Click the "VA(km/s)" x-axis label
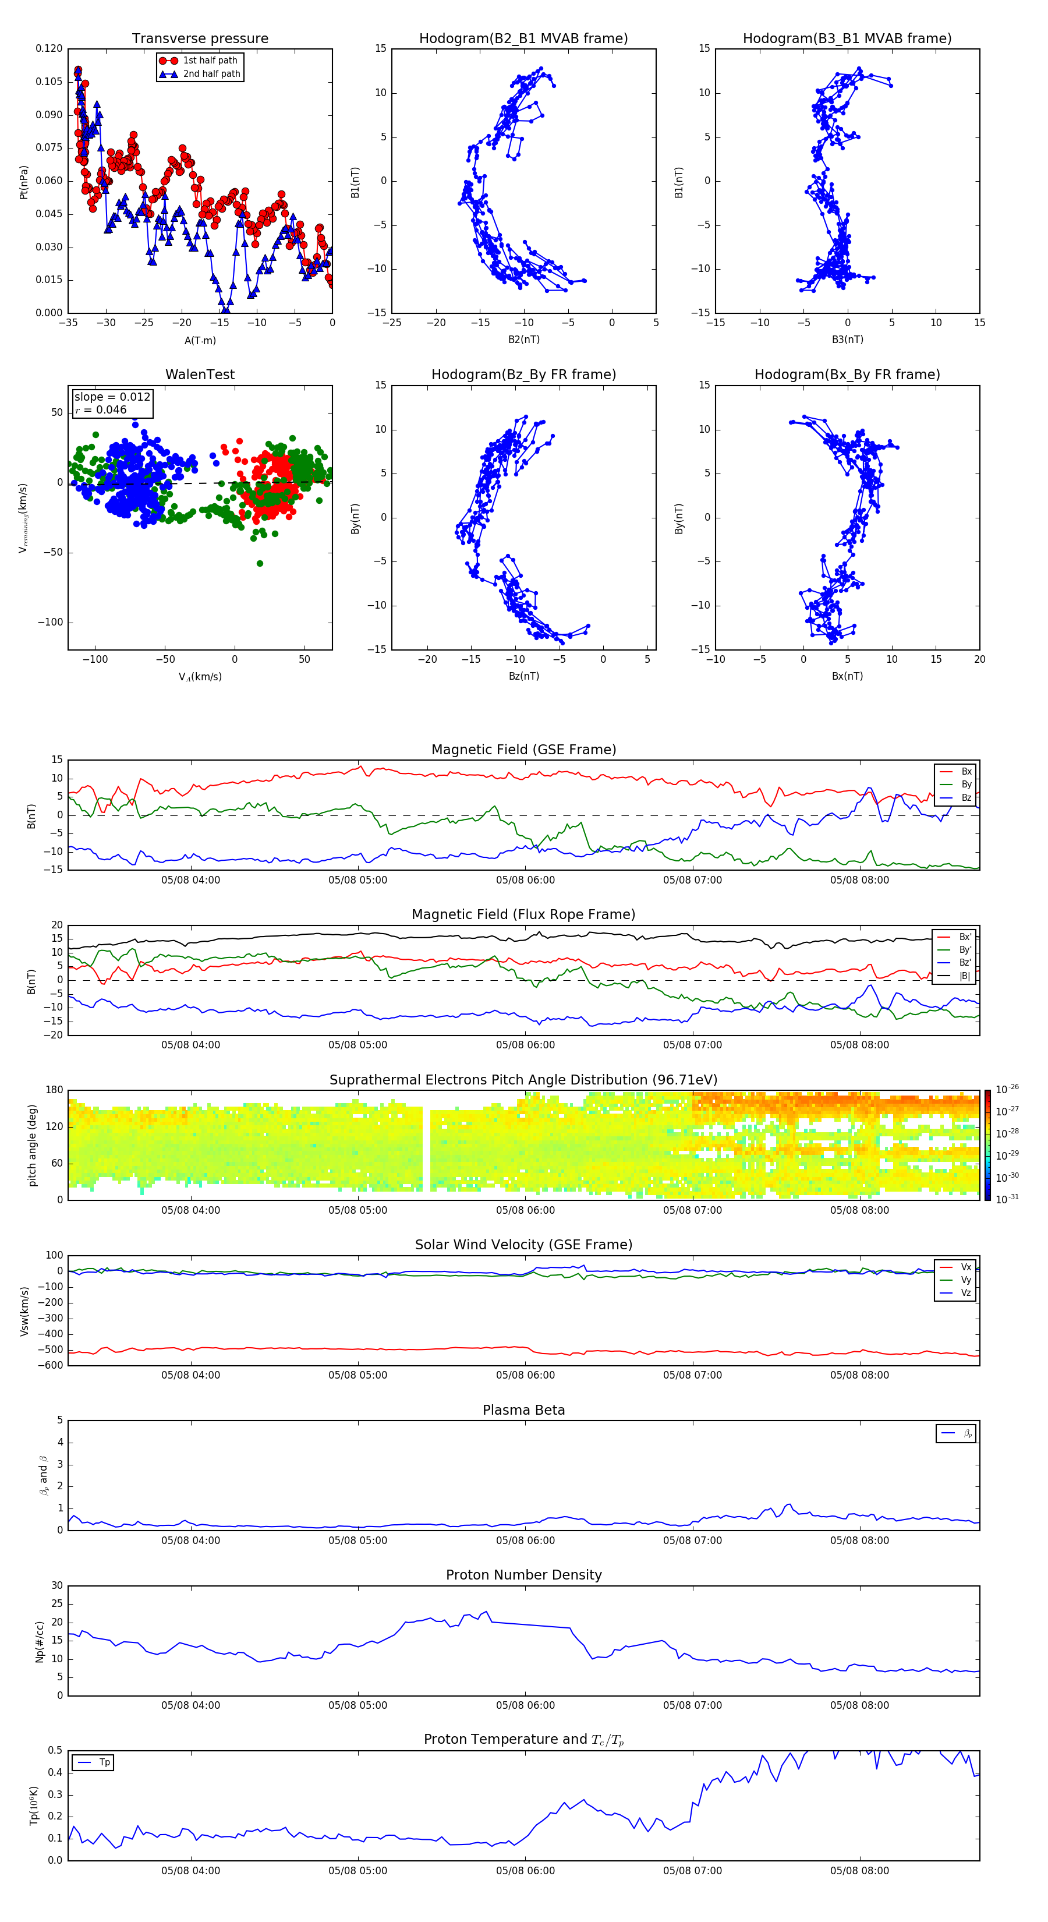Screen dimensions: 1048x1922 click(200, 677)
